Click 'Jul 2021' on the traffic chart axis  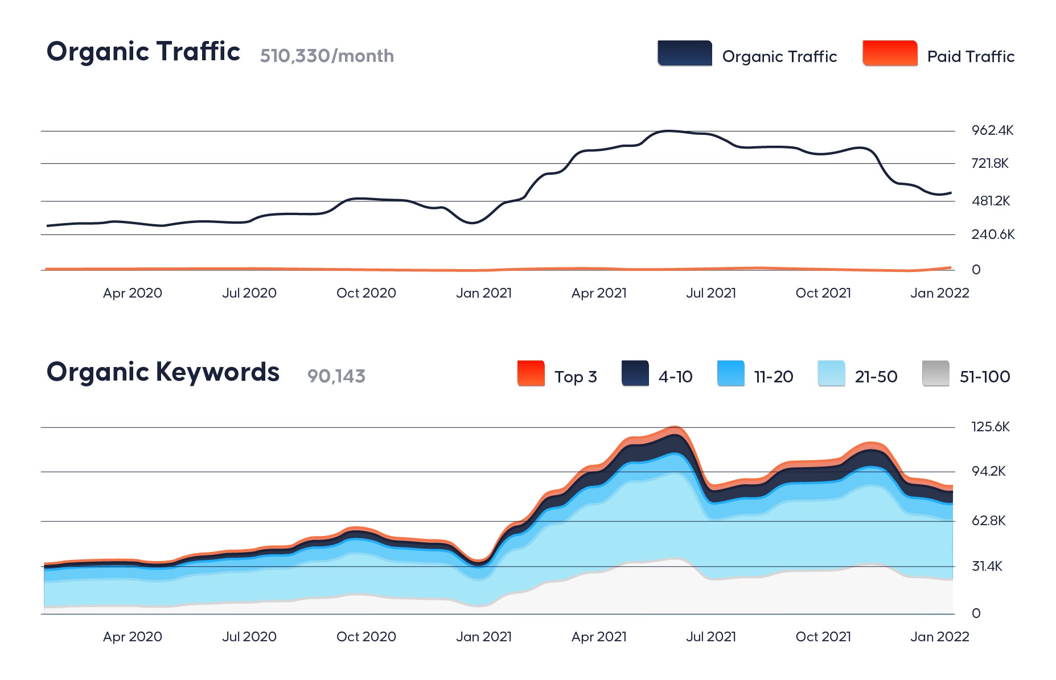[x=711, y=293]
